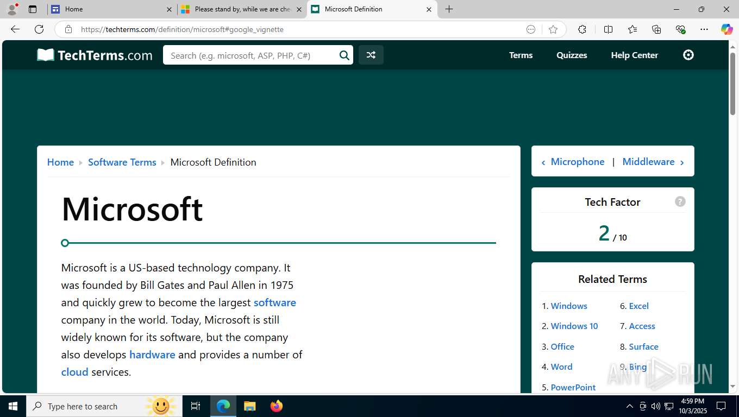Screen dimensions: 739x417
Task: Open the Terms menu item
Action: 521,55
